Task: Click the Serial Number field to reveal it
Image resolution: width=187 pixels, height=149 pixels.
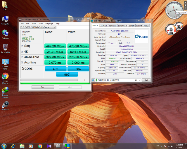Action: tap(120, 37)
